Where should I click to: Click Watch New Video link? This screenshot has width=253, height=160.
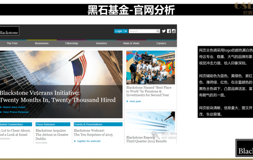pyautogui.click(x=14, y=107)
